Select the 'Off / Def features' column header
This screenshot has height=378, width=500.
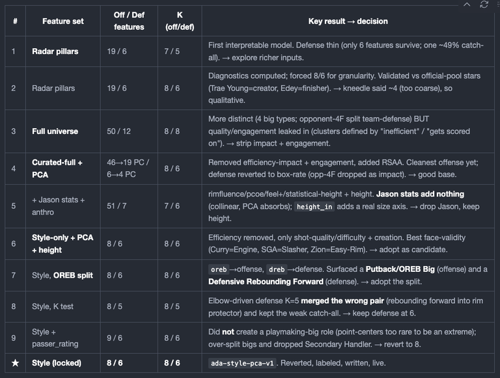[129, 21]
